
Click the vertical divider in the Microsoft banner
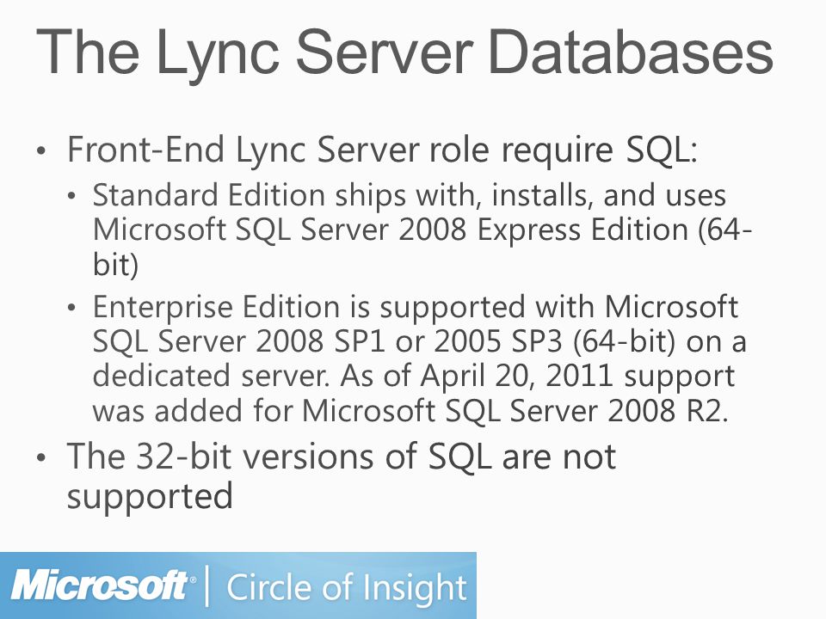206,585
